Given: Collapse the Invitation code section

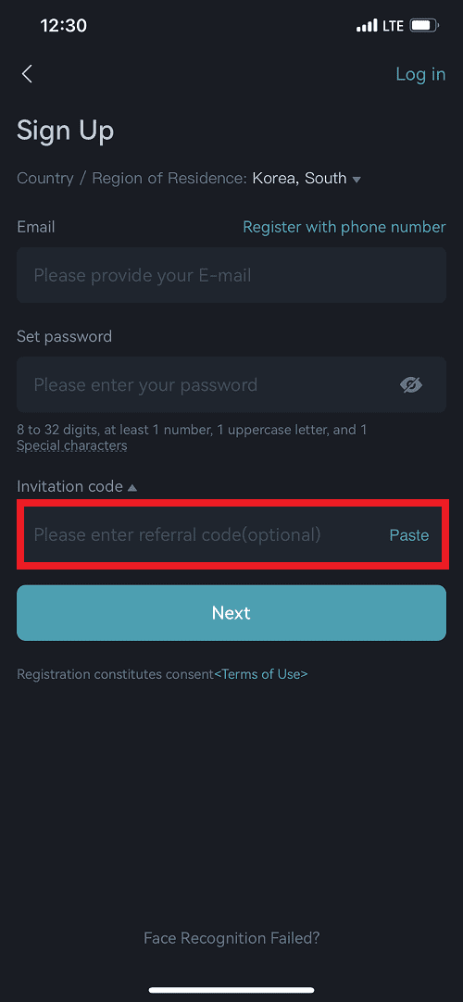Looking at the screenshot, I should pyautogui.click(x=77, y=486).
